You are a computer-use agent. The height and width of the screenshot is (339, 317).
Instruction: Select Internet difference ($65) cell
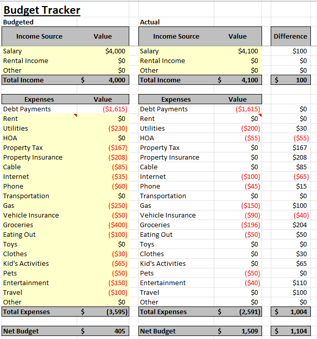pyautogui.click(x=301, y=177)
